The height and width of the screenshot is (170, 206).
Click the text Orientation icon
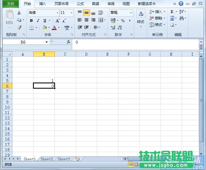click(x=96, y=27)
